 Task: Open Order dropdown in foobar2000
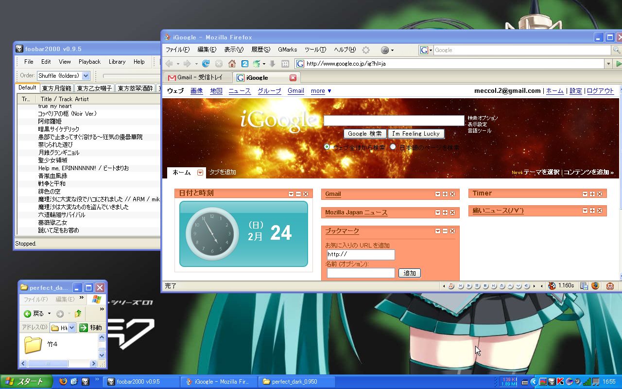pyautogui.click(x=86, y=76)
